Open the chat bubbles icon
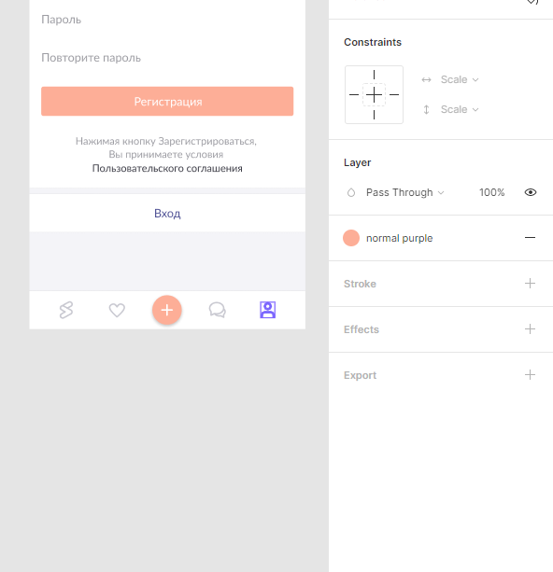 click(218, 311)
